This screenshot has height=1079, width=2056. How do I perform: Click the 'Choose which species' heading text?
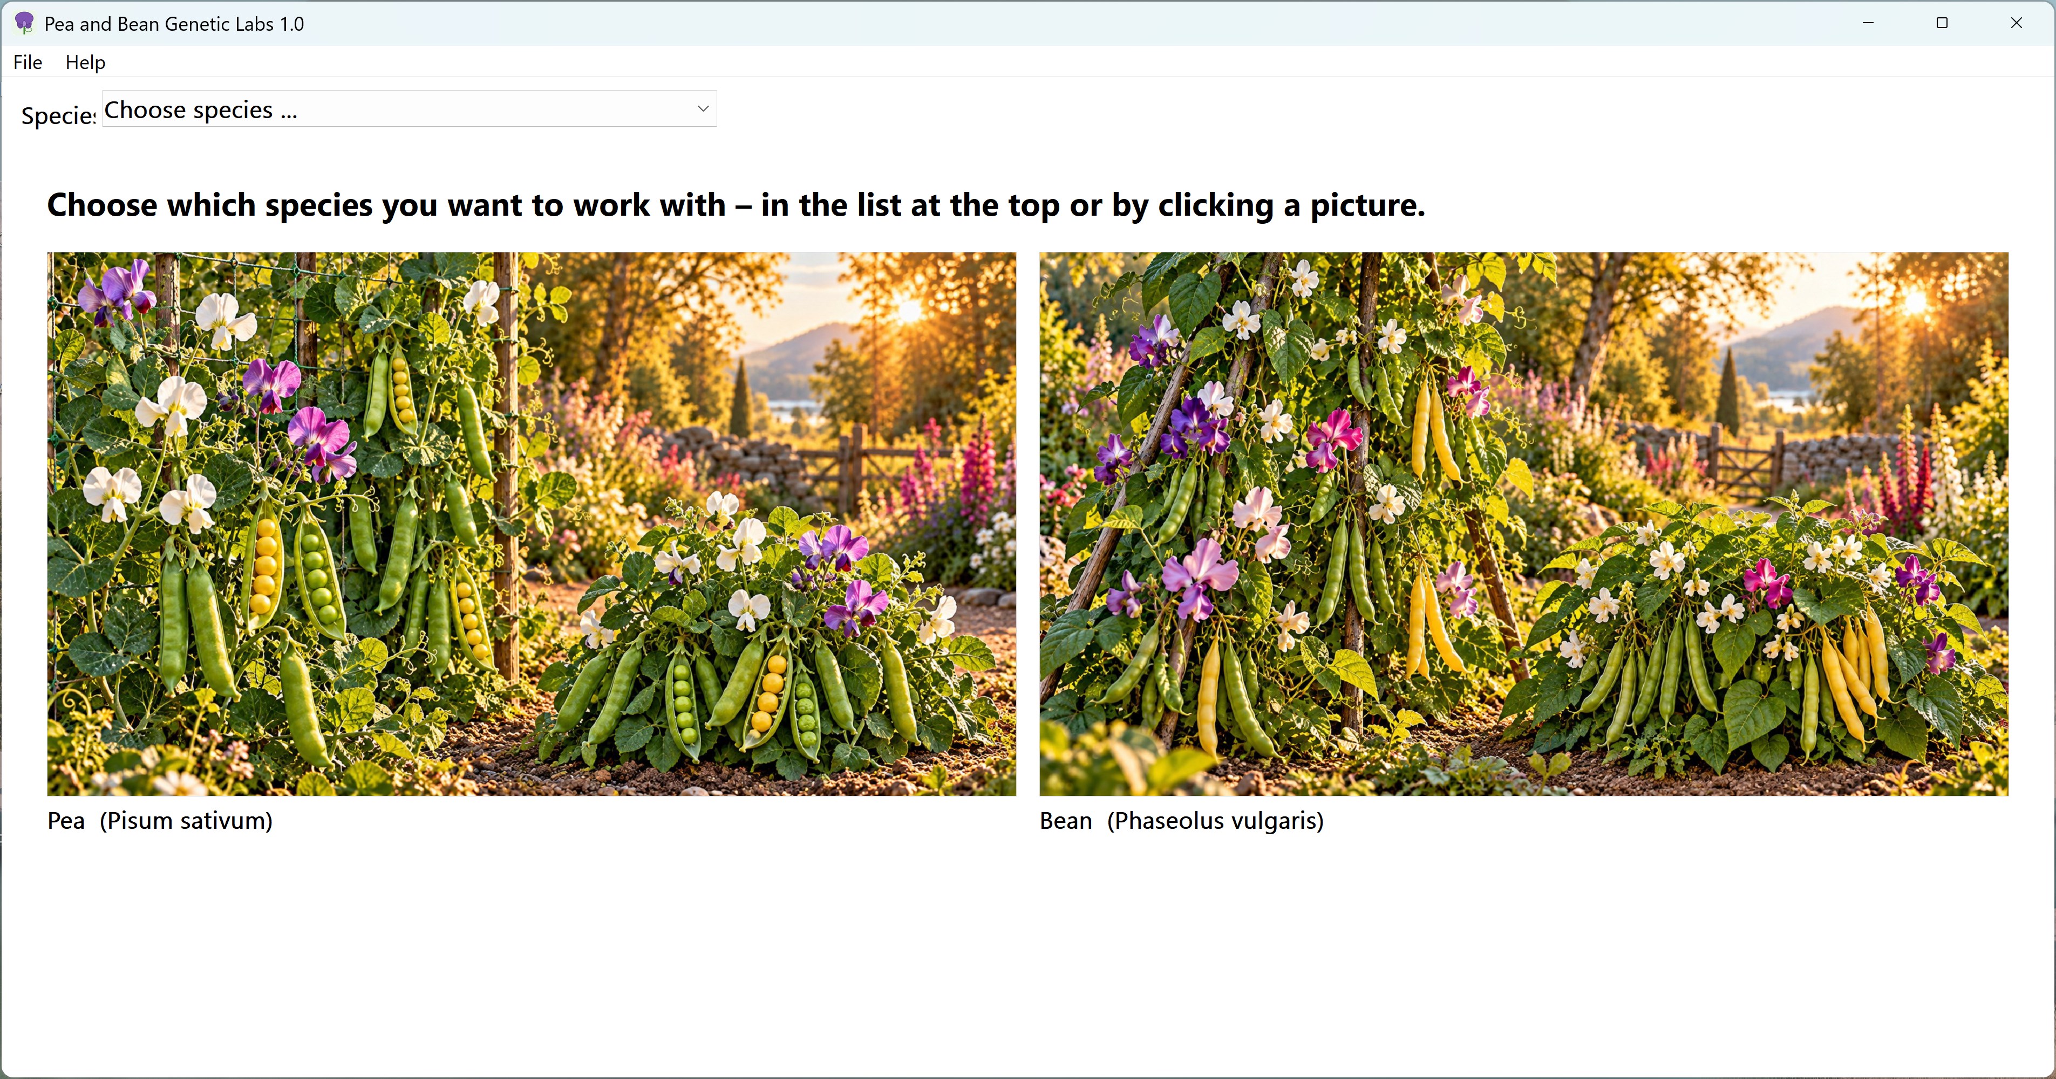(x=736, y=206)
